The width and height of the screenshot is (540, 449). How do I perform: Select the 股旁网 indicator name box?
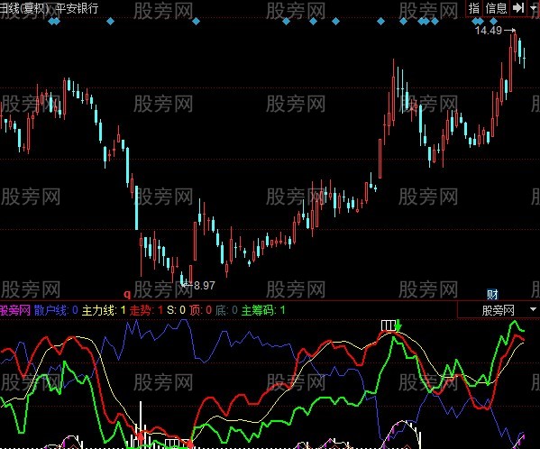pos(498,310)
